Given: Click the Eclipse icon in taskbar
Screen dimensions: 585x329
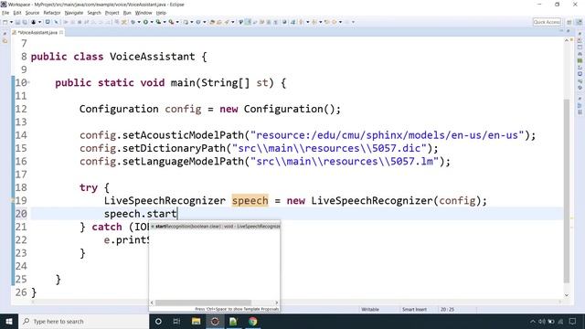Looking at the screenshot, I should click(x=215, y=321).
